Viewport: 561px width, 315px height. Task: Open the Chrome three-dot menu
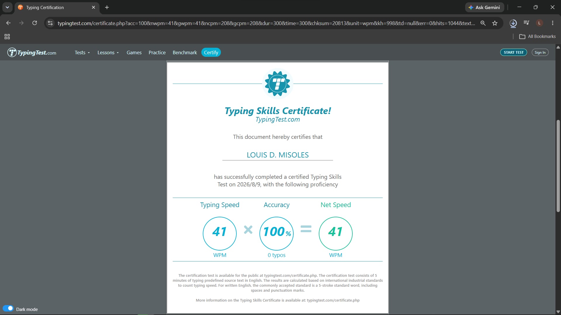(x=553, y=23)
